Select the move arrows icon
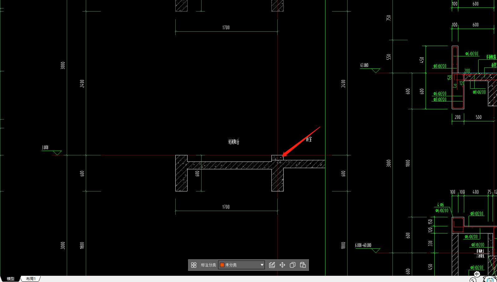This screenshot has width=497, height=282. point(282,265)
